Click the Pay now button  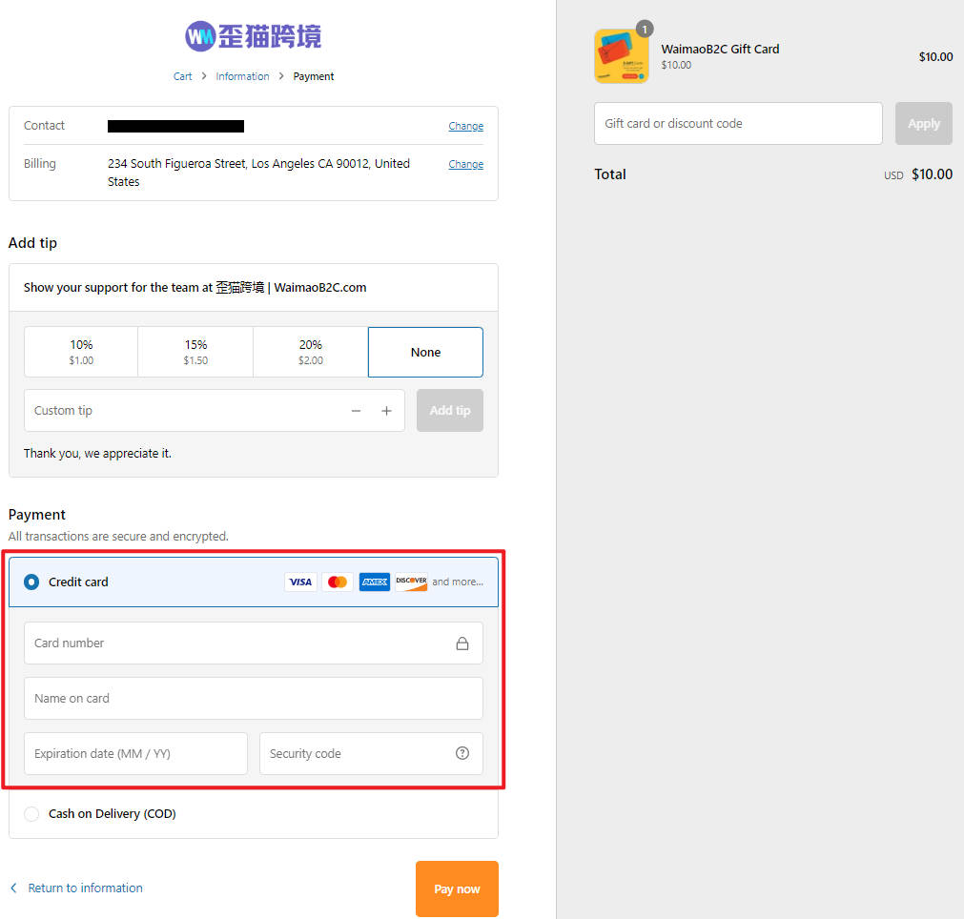point(457,888)
